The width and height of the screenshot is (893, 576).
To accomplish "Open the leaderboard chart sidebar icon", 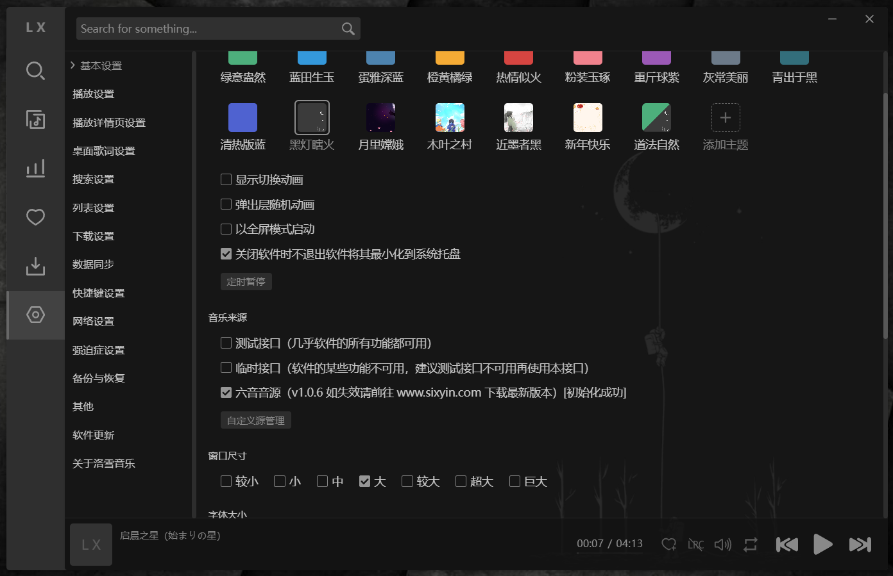I will (35, 168).
